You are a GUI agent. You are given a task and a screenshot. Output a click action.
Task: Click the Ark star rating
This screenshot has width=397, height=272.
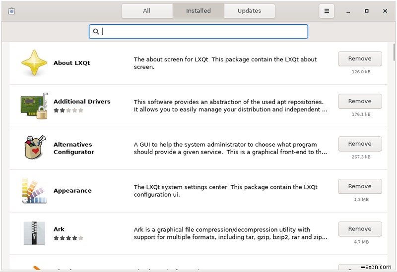(68, 238)
